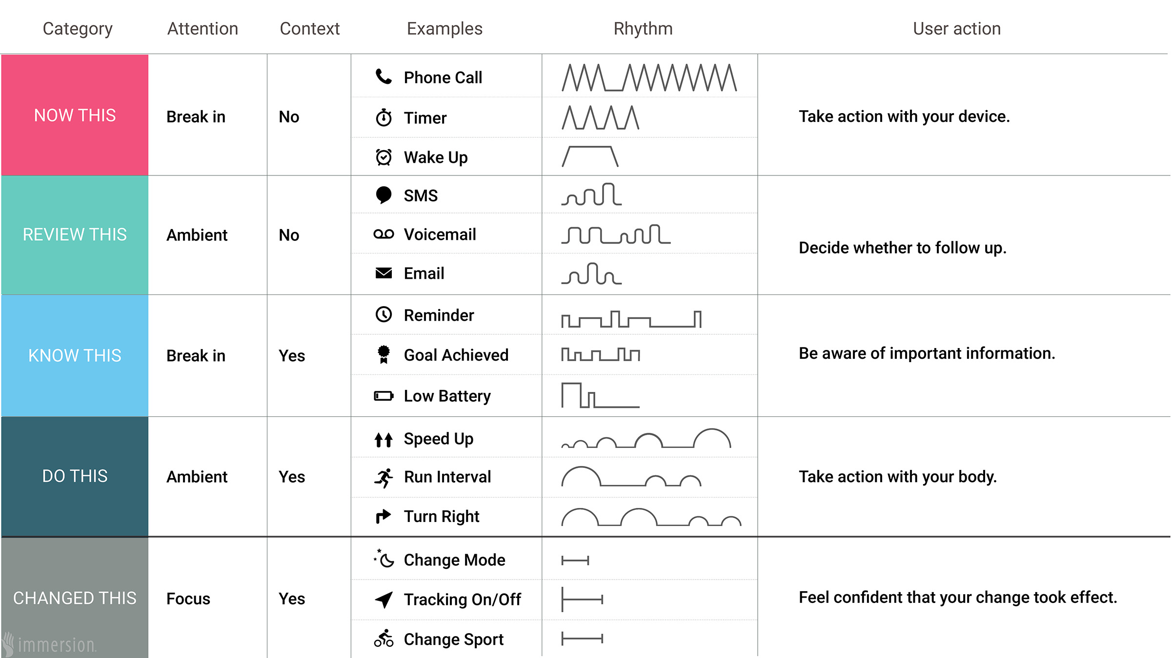Click the Turn Right arrow icon
The height and width of the screenshot is (658, 1171).
pos(384,516)
